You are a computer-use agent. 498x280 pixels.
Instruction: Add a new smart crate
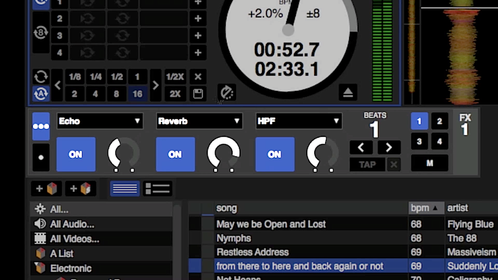pos(81,188)
